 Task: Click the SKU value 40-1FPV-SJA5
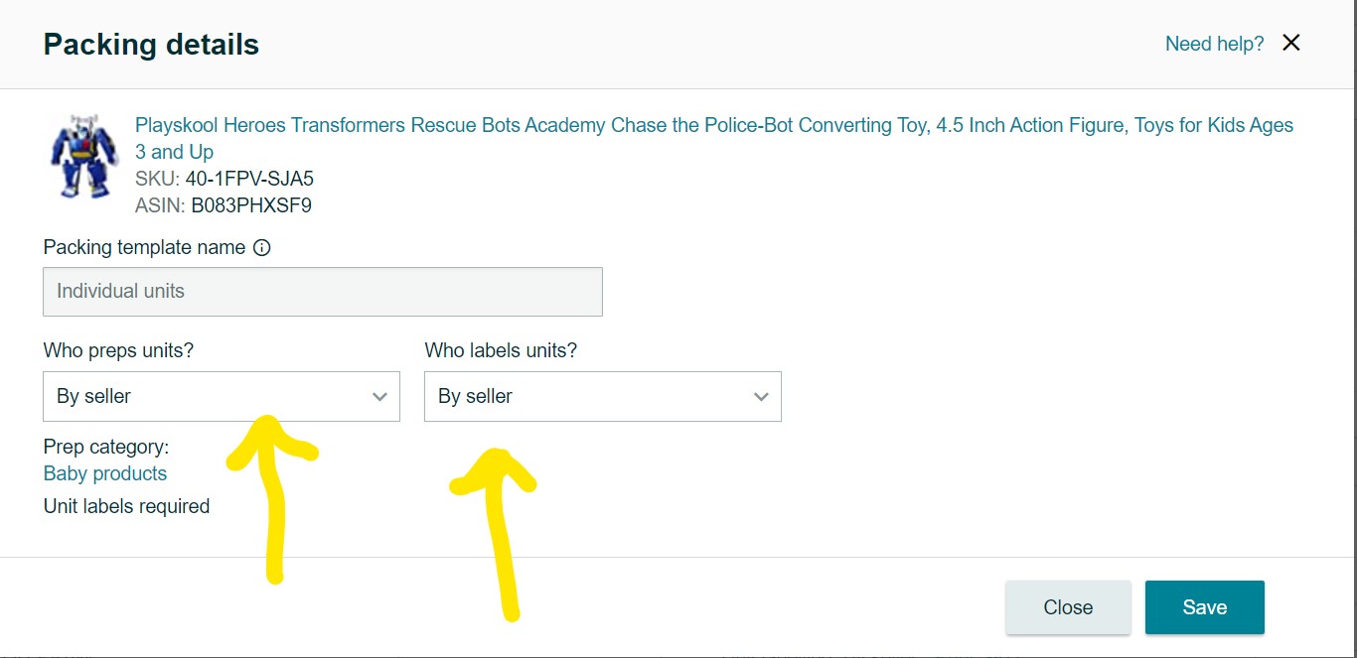point(249,180)
